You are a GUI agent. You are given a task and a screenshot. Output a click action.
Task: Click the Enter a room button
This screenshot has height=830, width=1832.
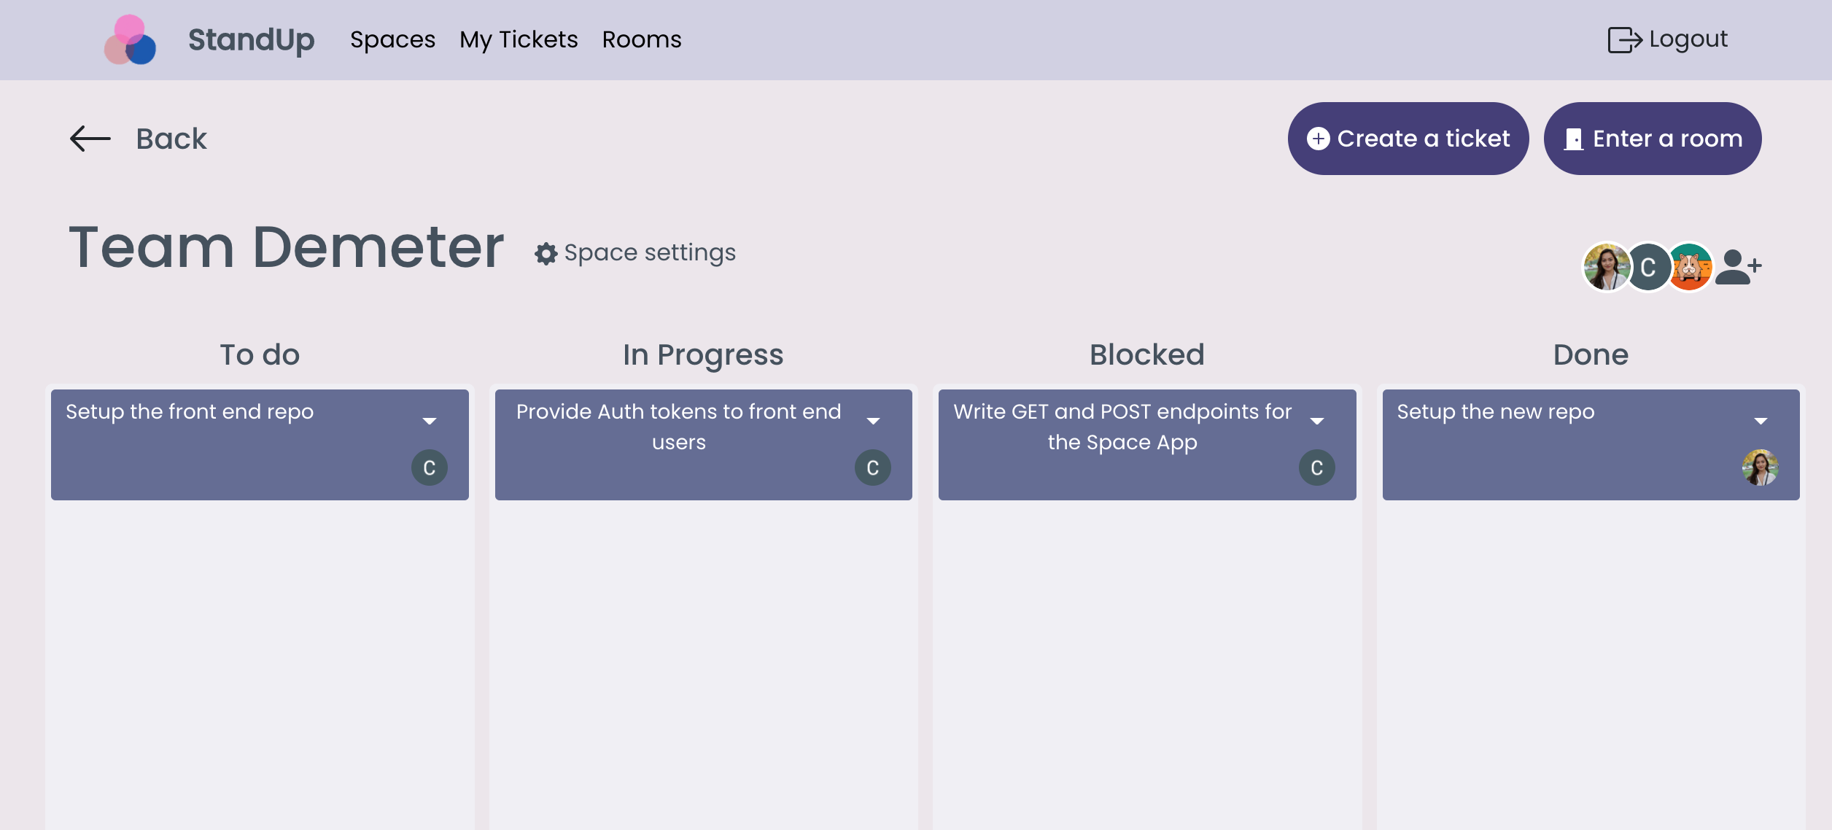[1652, 139]
